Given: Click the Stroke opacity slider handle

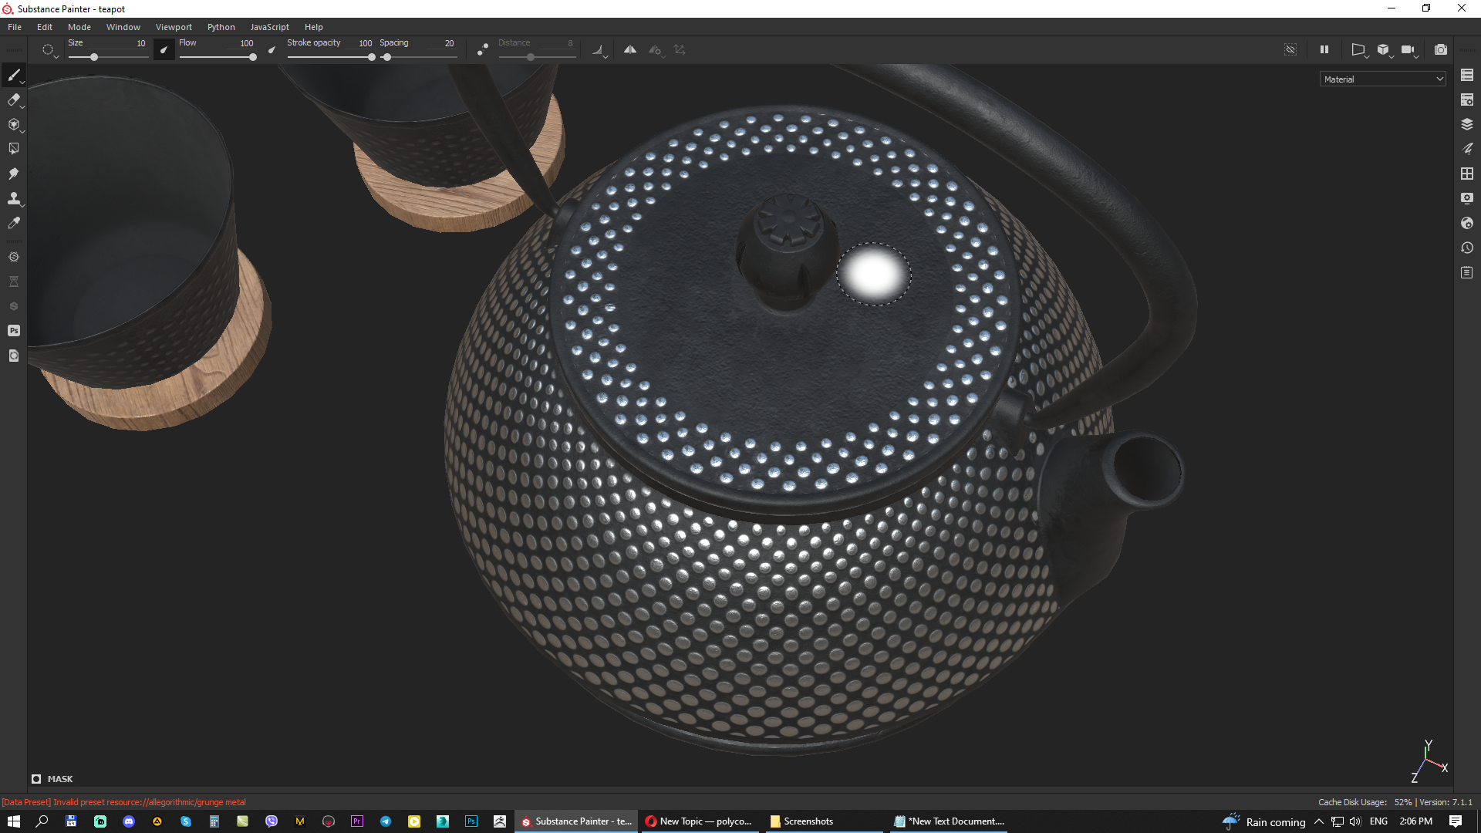Looking at the screenshot, I should click(x=372, y=57).
